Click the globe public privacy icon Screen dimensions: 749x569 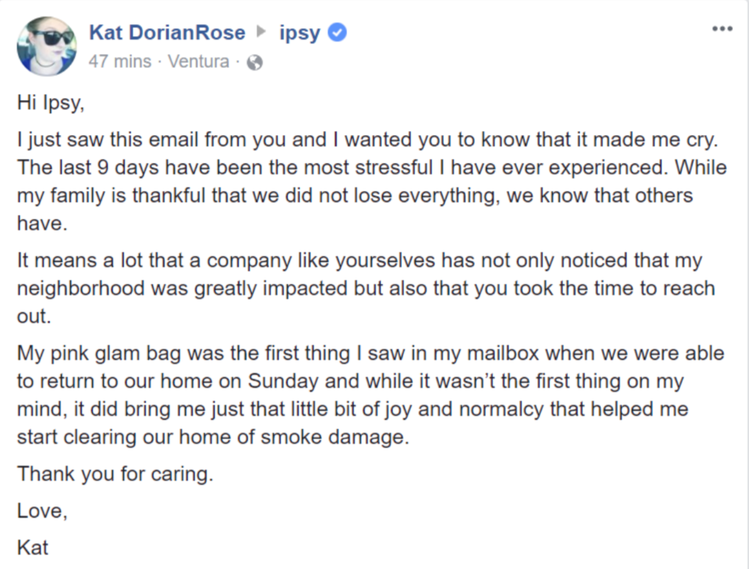click(255, 63)
